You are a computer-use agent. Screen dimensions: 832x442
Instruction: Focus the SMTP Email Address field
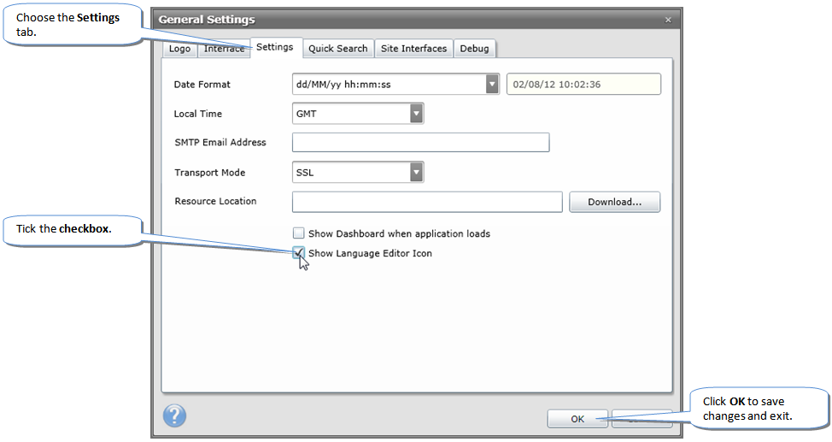[420, 143]
